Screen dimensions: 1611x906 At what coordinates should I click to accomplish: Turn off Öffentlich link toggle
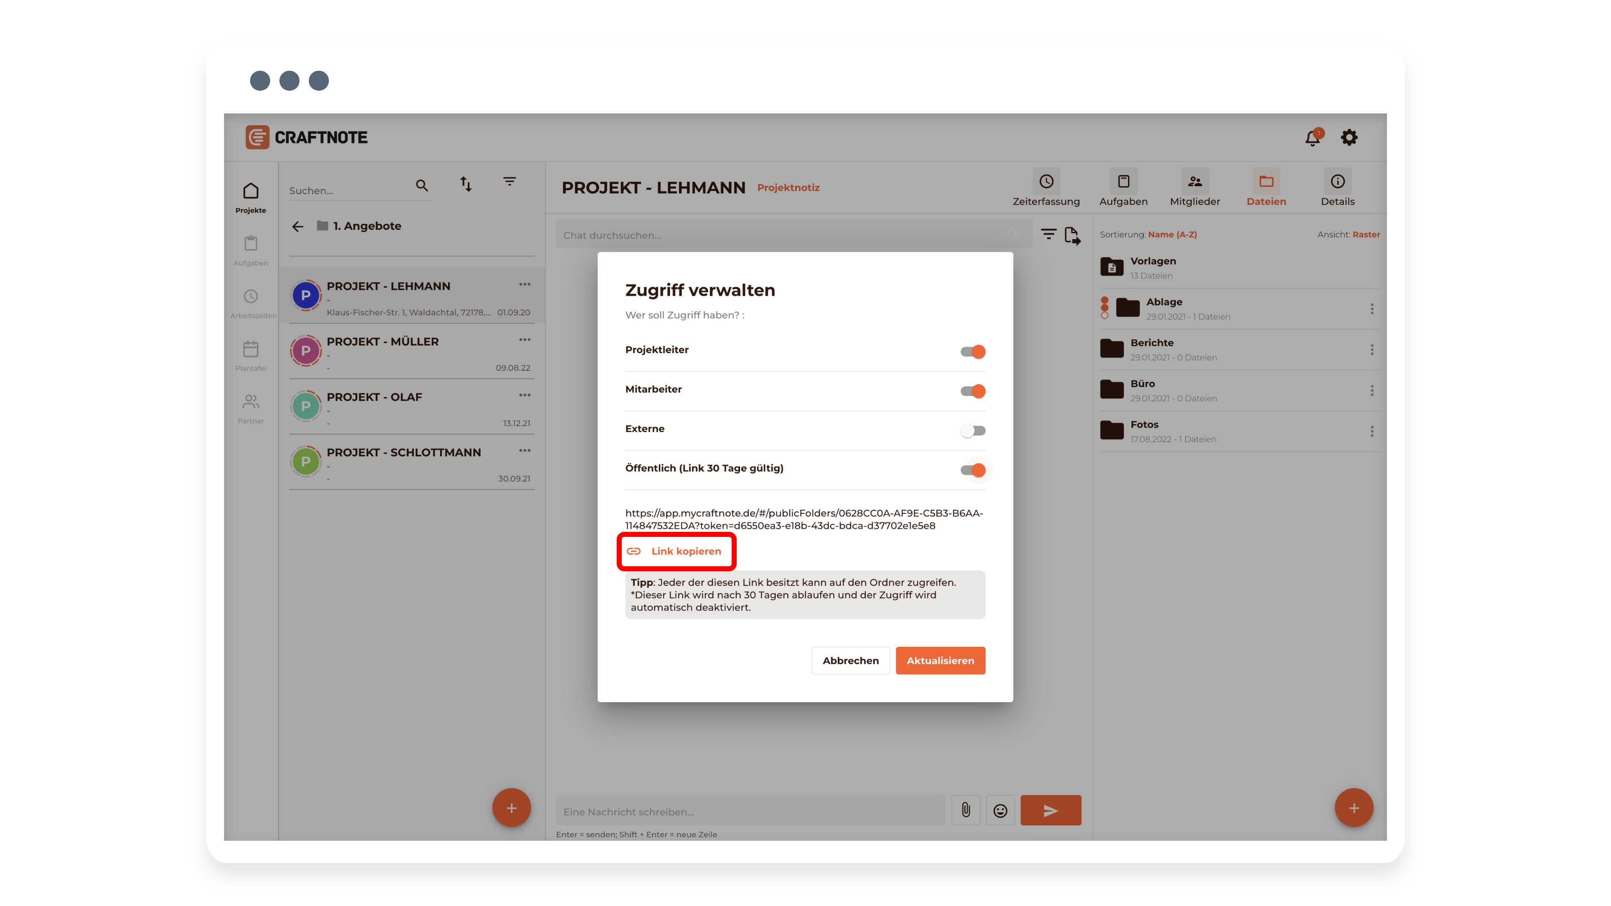pos(972,470)
